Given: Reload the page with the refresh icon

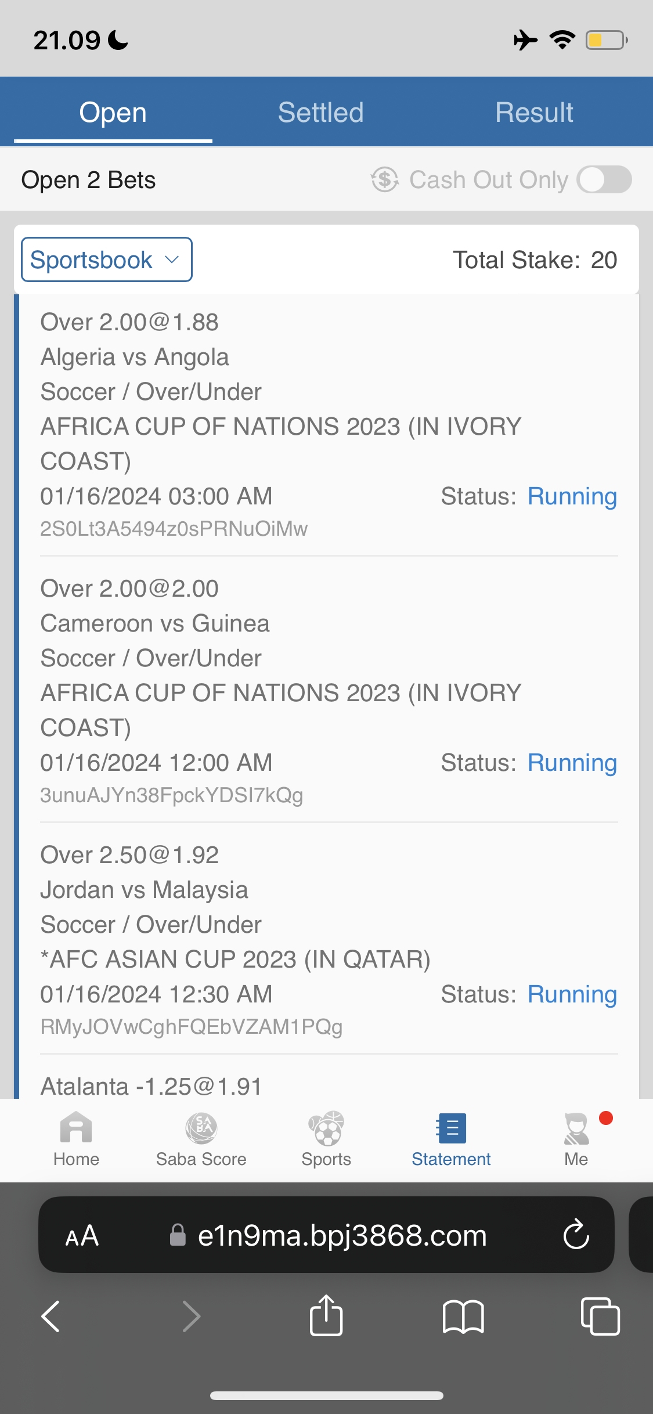Looking at the screenshot, I should pyautogui.click(x=576, y=1235).
